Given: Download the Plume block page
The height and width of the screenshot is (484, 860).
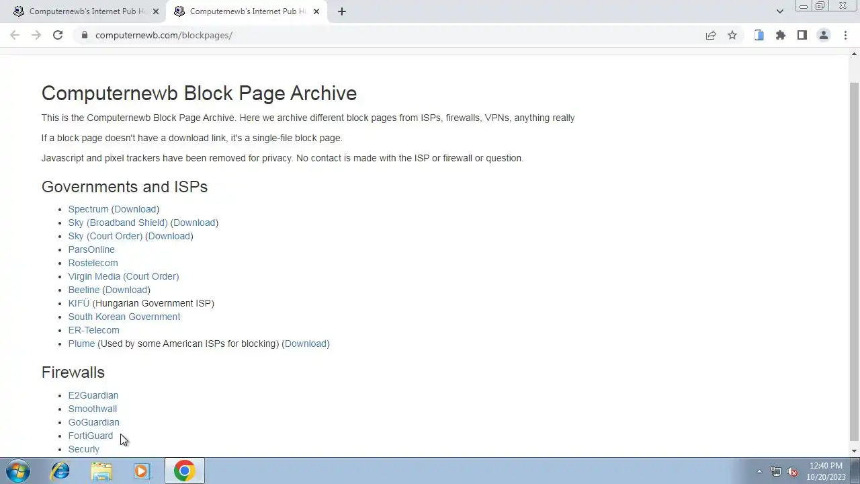Looking at the screenshot, I should tap(306, 344).
